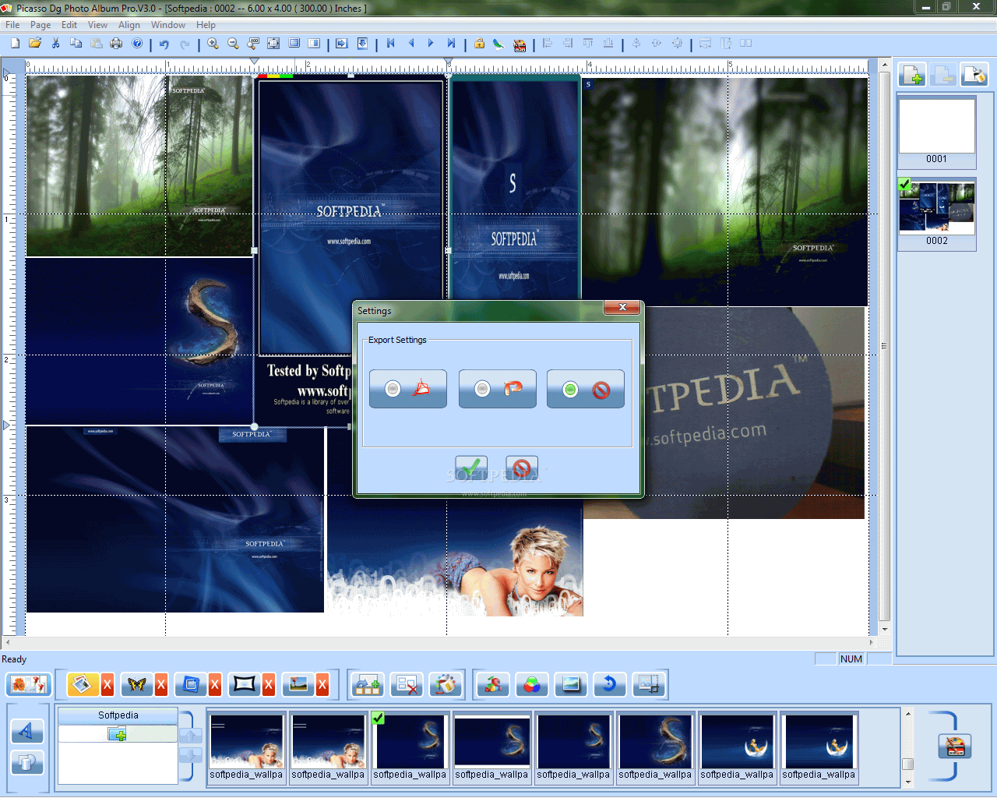Open an album with the folder icon

pos(35,44)
